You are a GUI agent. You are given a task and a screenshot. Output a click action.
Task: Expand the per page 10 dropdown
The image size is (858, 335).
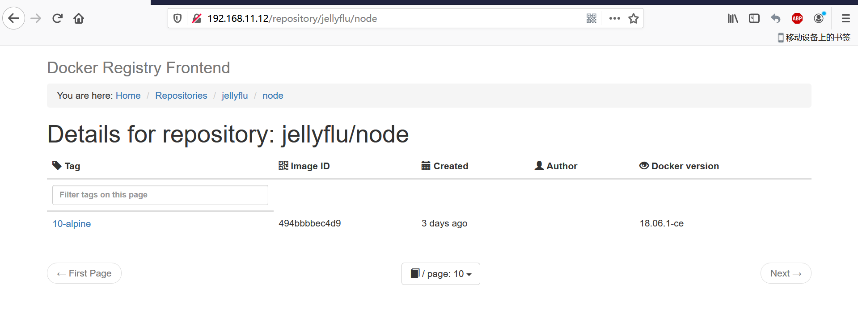coord(441,274)
